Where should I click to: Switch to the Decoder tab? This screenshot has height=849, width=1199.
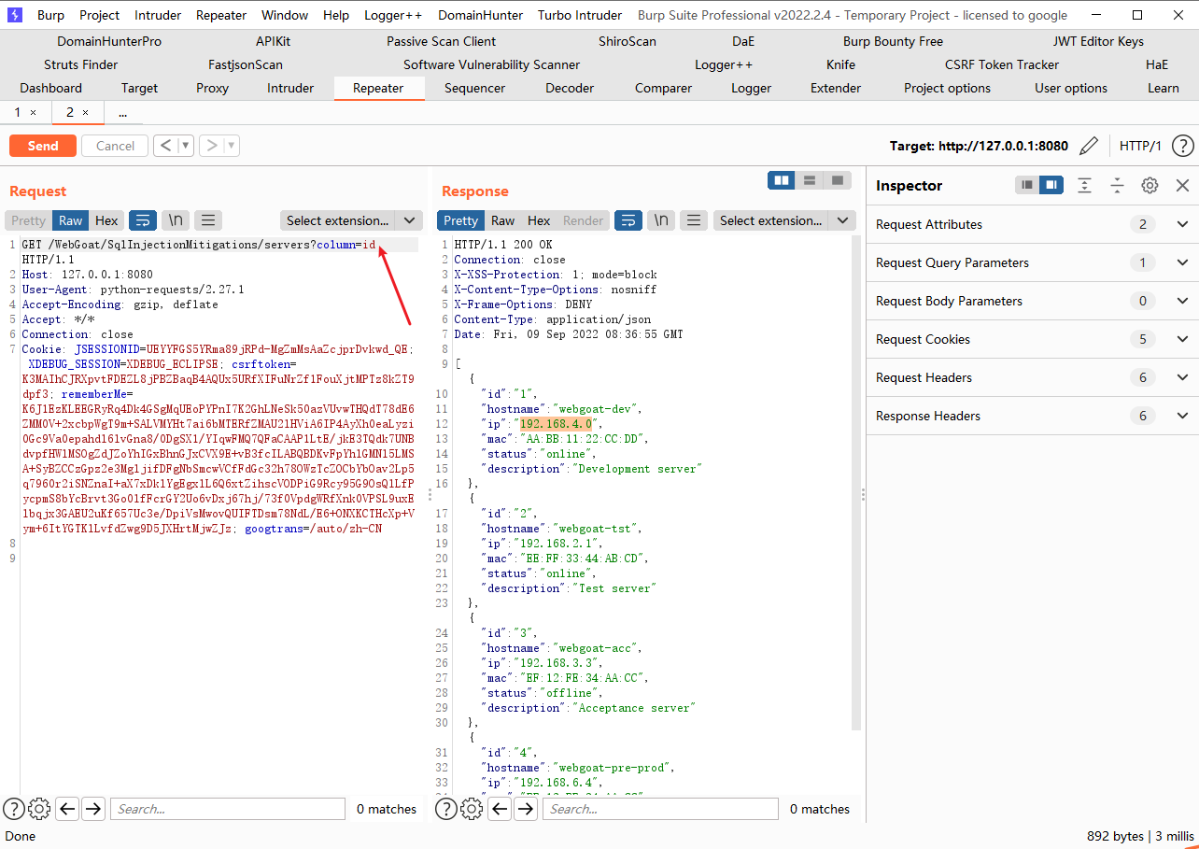point(570,88)
